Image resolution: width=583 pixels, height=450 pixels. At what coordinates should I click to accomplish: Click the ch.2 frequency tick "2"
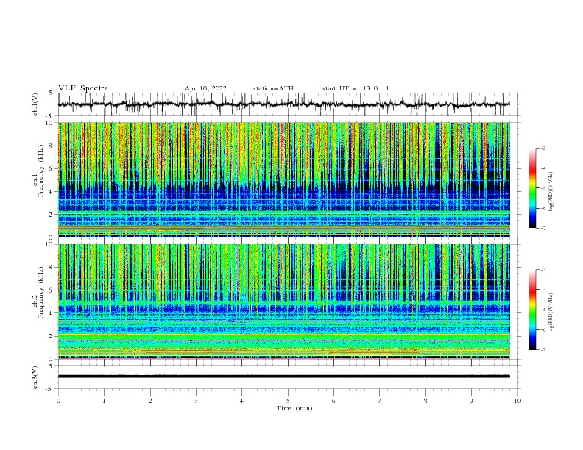[51, 336]
